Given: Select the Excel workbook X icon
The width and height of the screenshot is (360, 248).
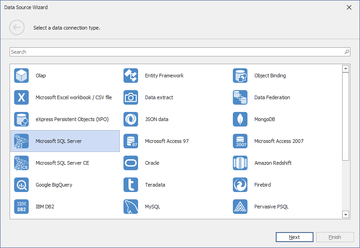Looking at the screenshot, I should coord(21,97).
